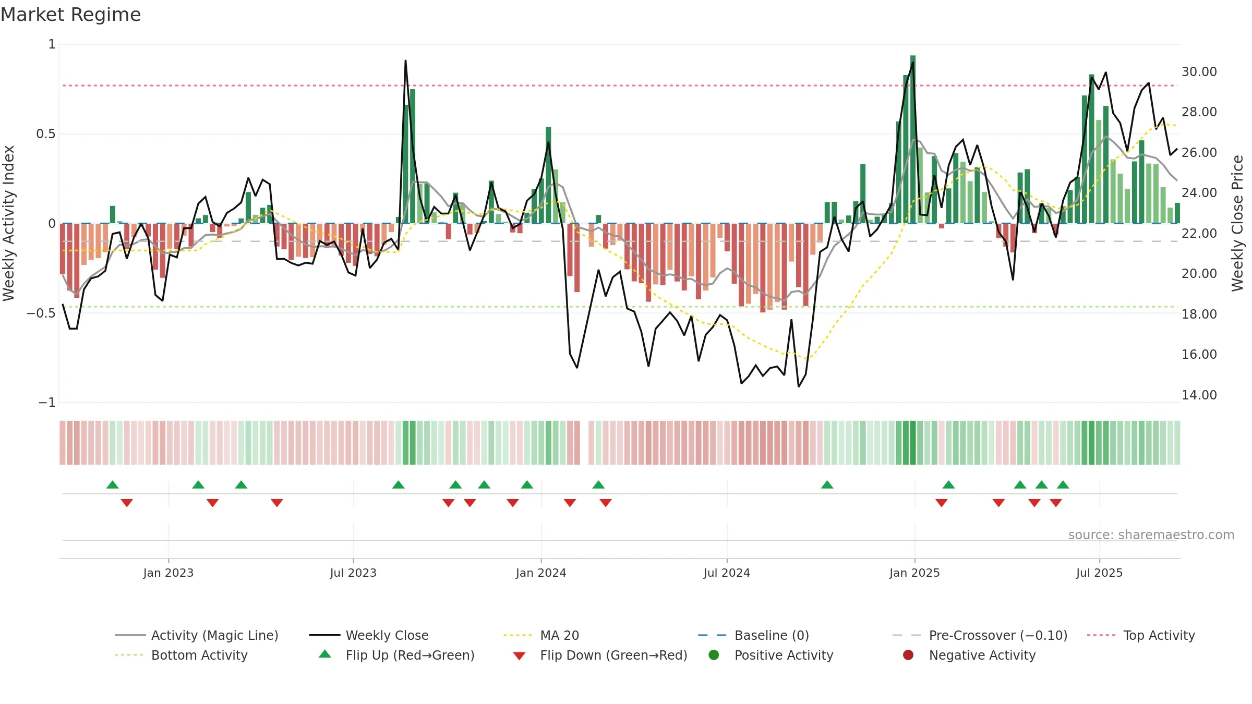This screenshot has width=1252, height=704.
Task: Click the 30.00 price axis tick
Action: click(x=1199, y=71)
